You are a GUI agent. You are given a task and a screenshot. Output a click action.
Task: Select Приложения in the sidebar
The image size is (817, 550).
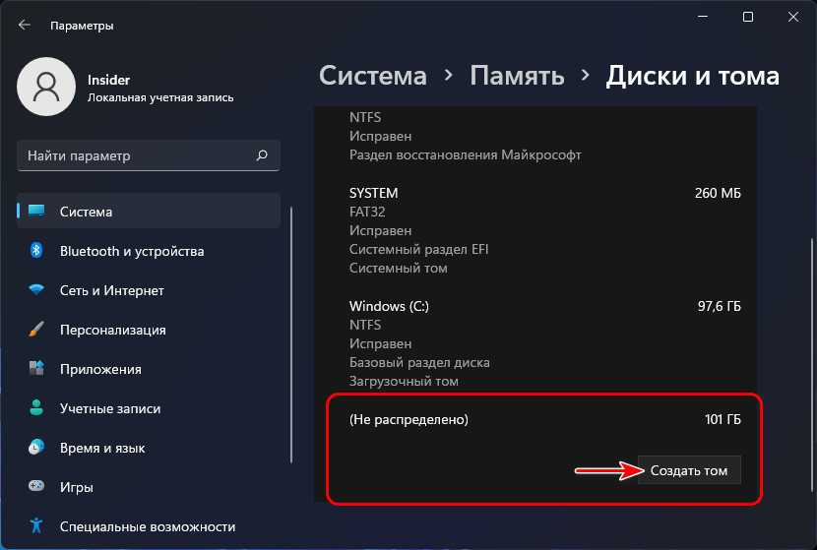point(149,369)
